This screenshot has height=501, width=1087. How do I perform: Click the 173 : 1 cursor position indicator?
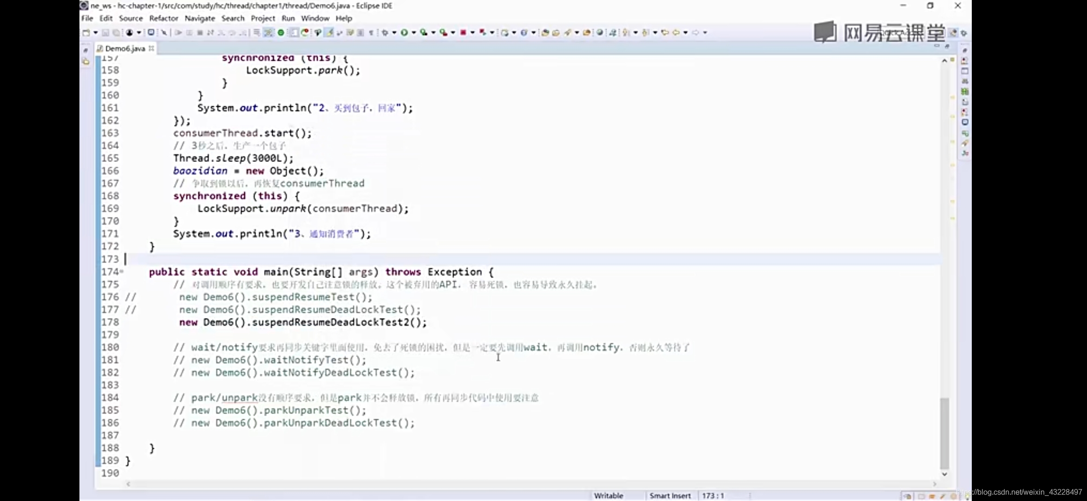pos(713,495)
